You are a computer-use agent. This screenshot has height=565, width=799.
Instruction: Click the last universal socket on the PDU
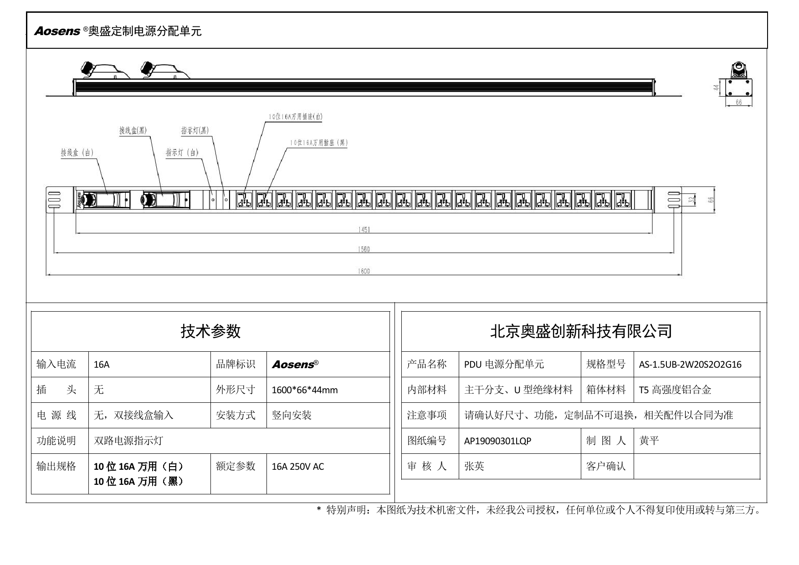pyautogui.click(x=622, y=200)
